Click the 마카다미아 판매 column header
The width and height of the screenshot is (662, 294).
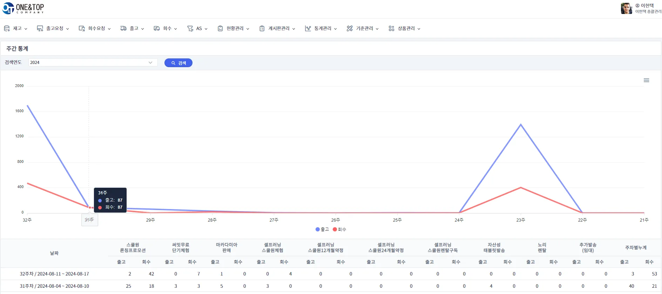point(227,248)
